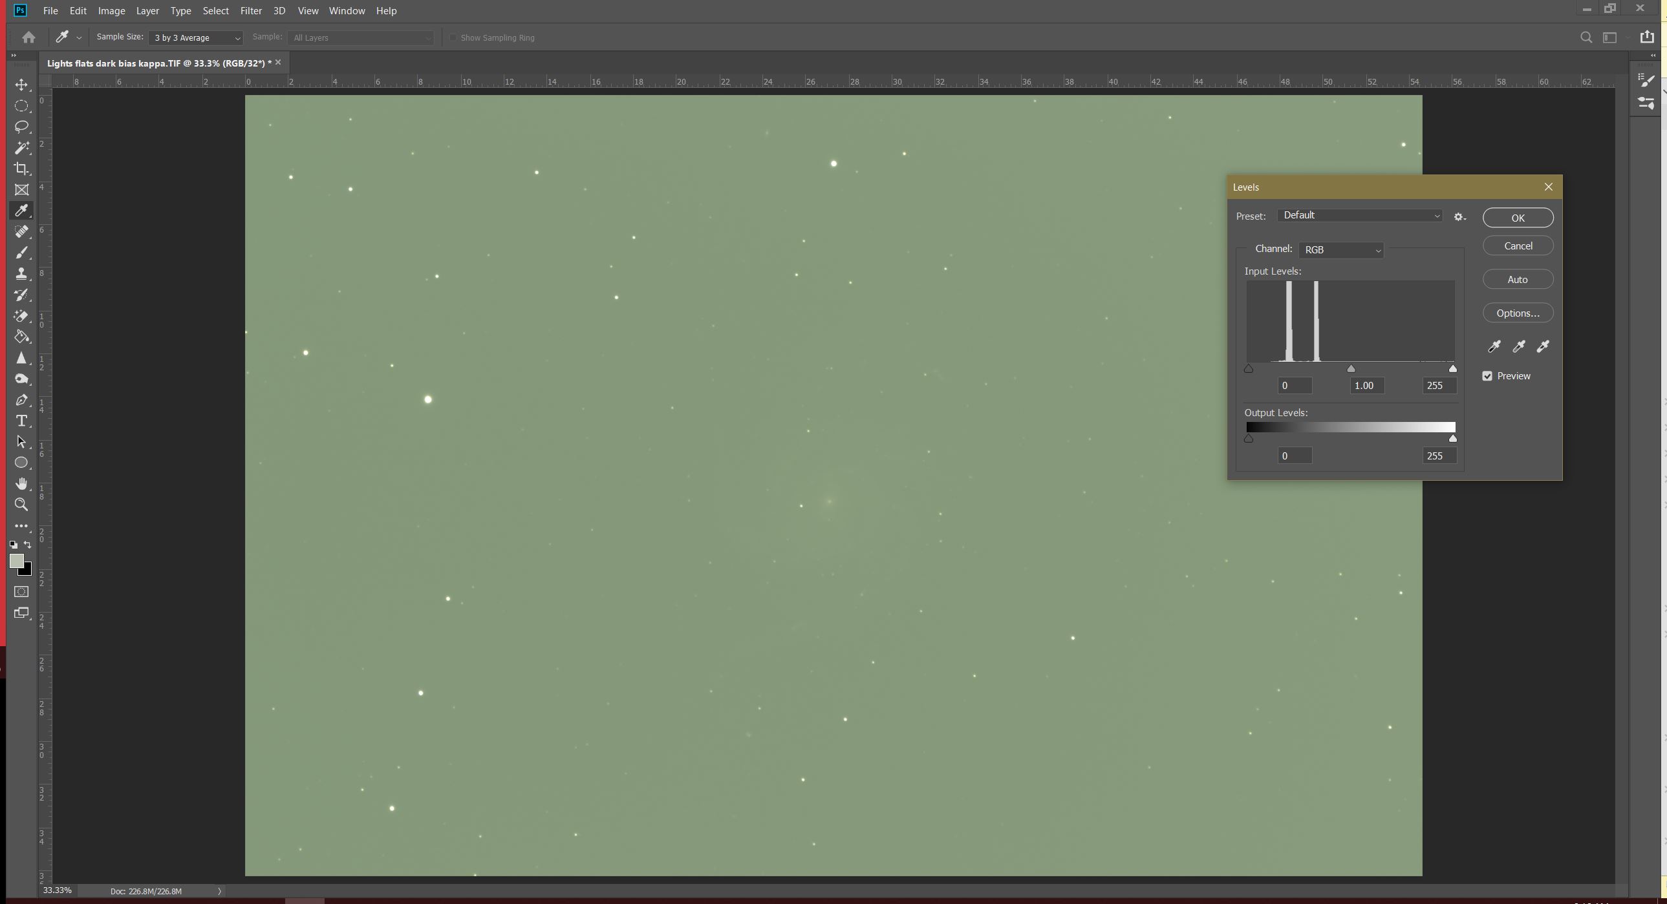The image size is (1667, 904).
Task: Click the Options... button in Levels
Action: 1518,313
